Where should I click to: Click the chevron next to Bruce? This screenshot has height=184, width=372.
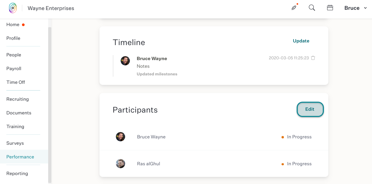(x=365, y=8)
